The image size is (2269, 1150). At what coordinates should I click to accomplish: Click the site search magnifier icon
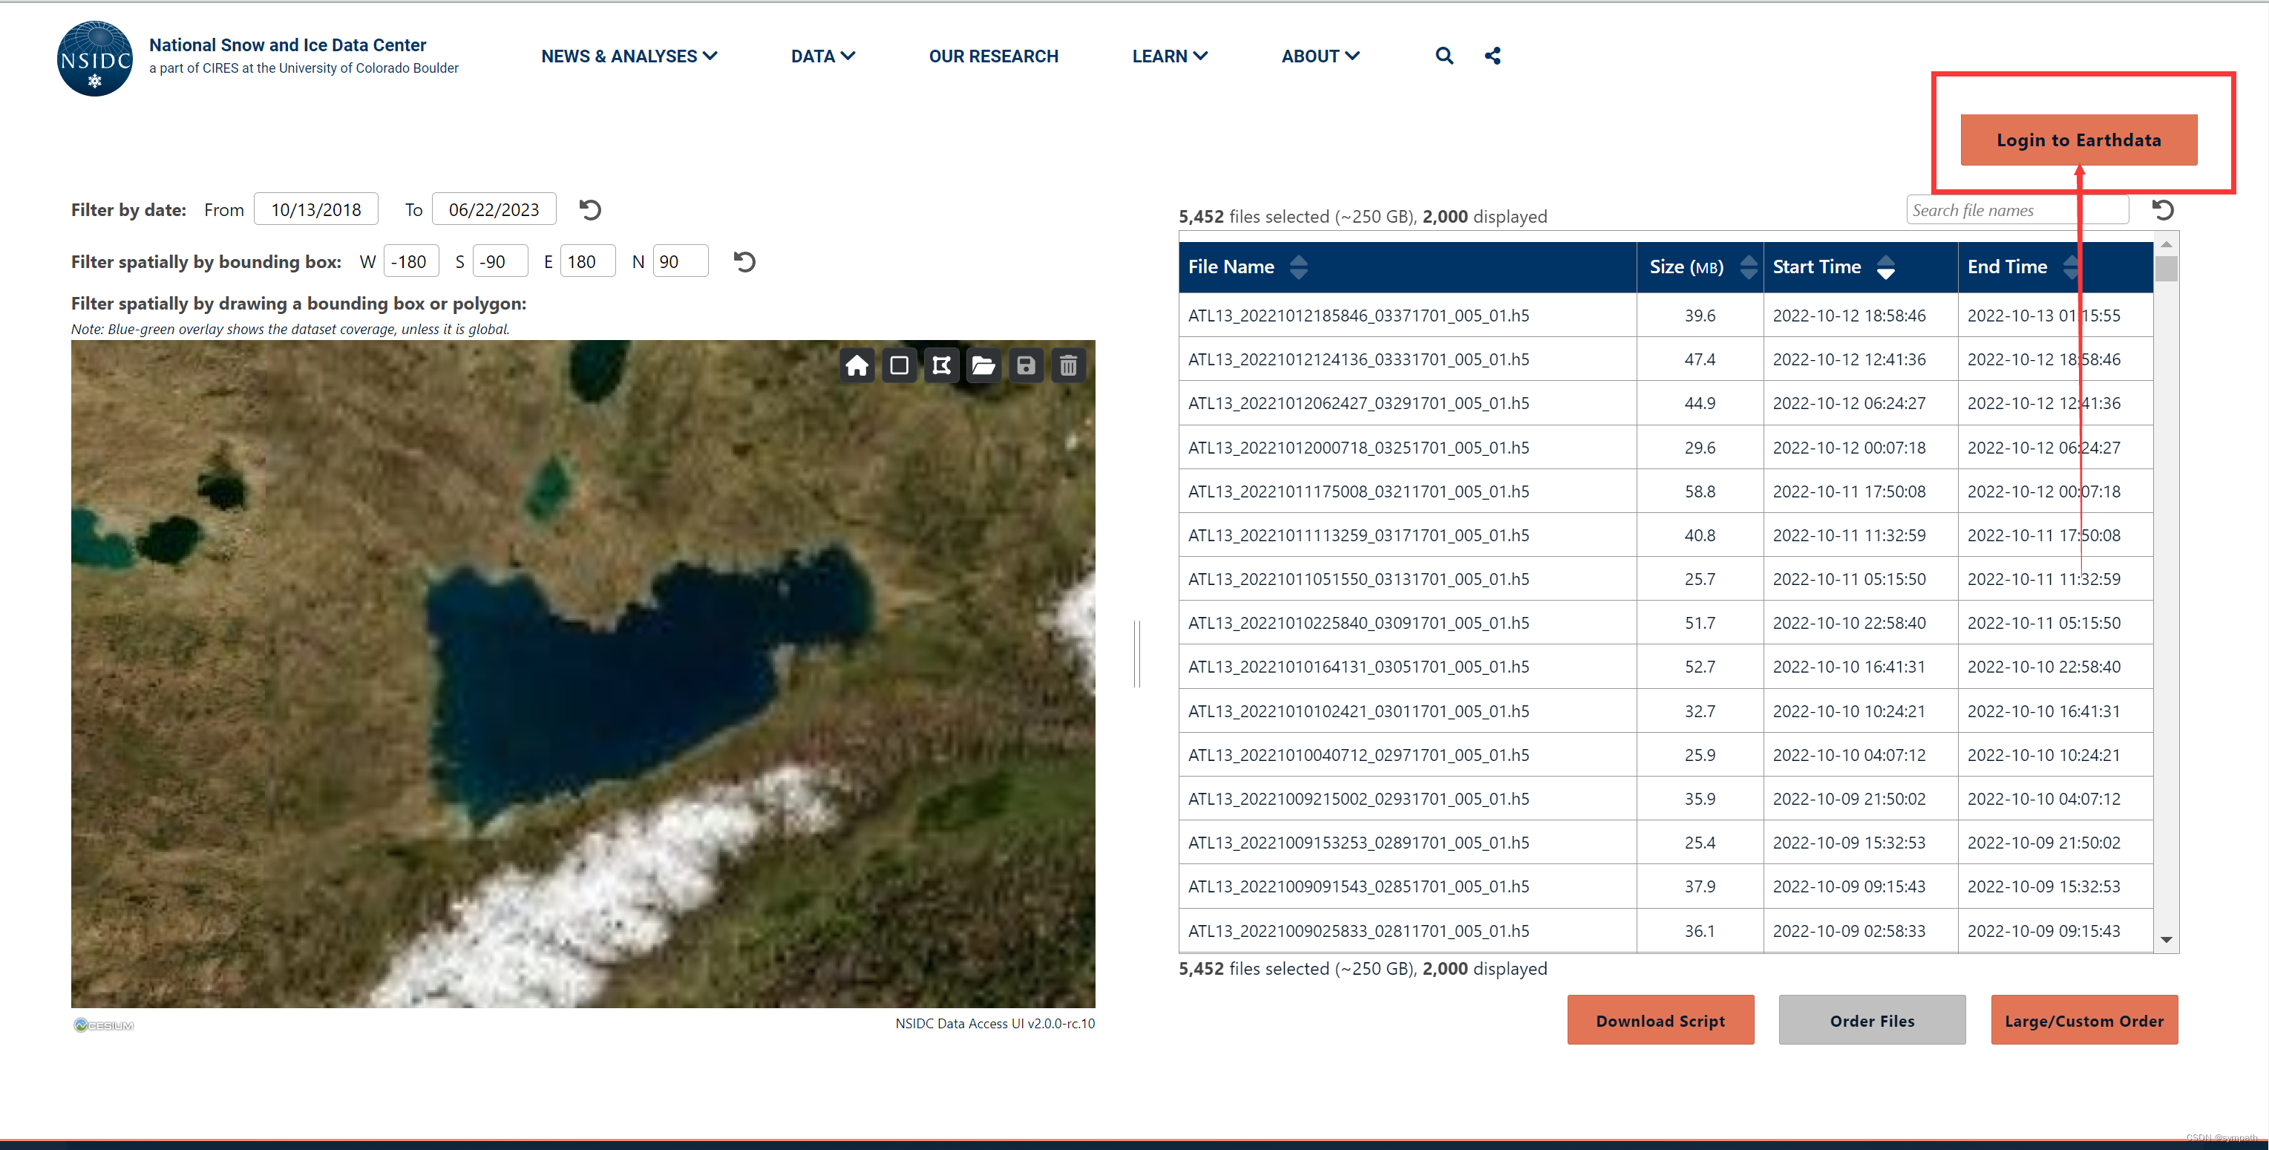[x=1444, y=56]
